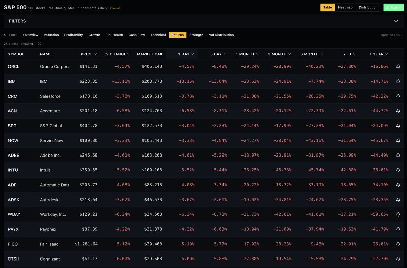The height and width of the screenshot is (268, 407).
Task: Click the −13.64% 5 day value
Action: 217,81
